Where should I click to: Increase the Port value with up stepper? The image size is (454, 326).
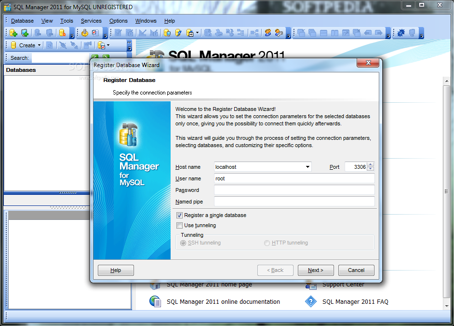click(370, 164)
